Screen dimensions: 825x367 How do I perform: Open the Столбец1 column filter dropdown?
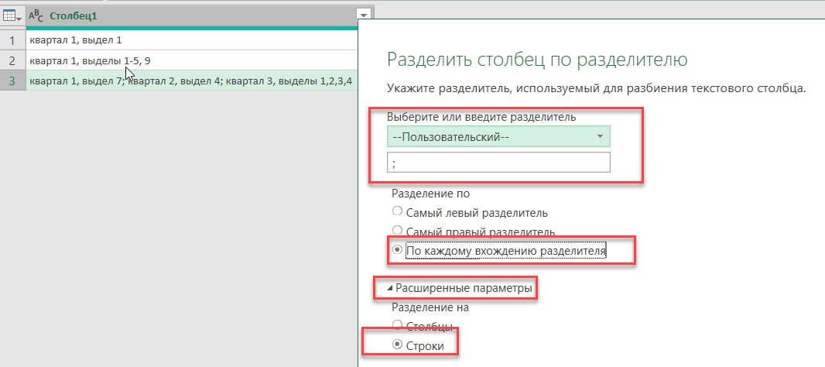click(x=364, y=15)
